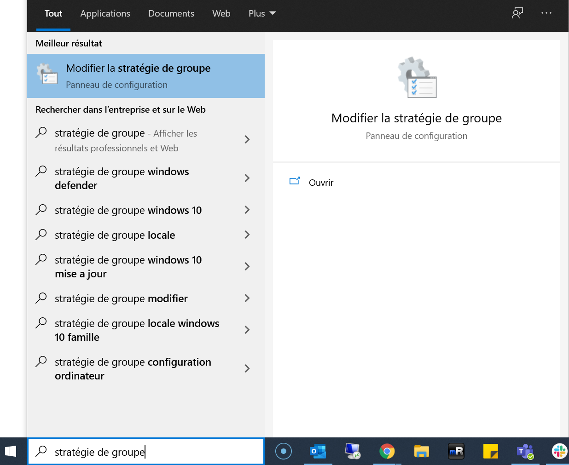Switch to the Applications tab
This screenshot has width=569, height=465.
click(x=105, y=13)
